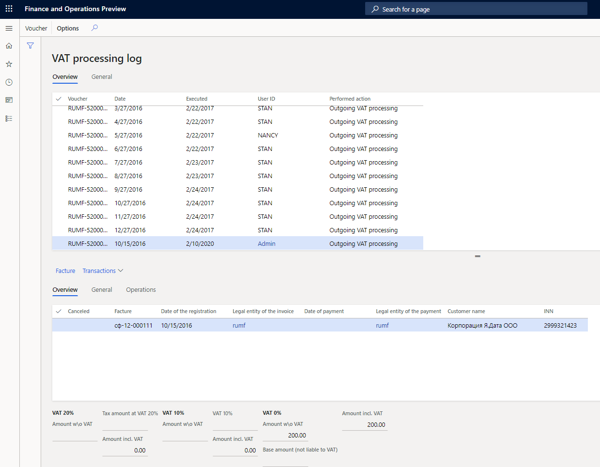
Task: Open the filter pane funnel icon
Action: coord(30,45)
